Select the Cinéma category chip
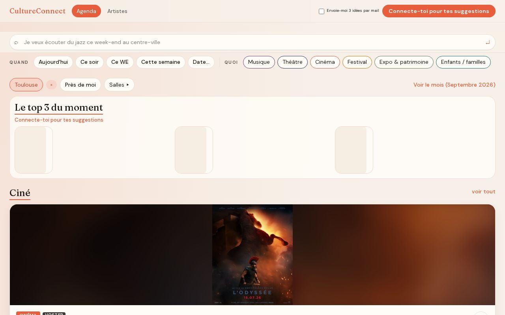This screenshot has height=315, width=505. coord(325,62)
